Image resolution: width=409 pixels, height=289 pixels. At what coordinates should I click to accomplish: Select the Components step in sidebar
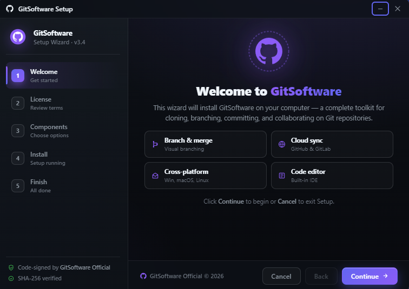pos(63,131)
